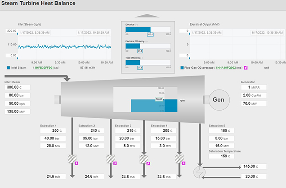
Task: Toggle the Flue Gas O2 average legend box
Action: coord(182,68)
